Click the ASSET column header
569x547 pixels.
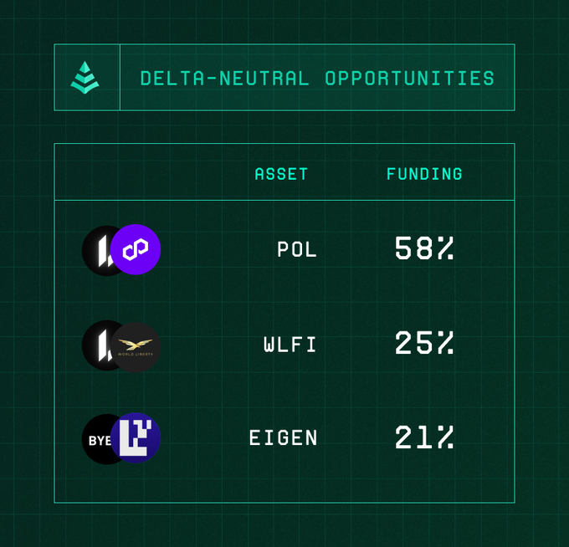click(281, 174)
